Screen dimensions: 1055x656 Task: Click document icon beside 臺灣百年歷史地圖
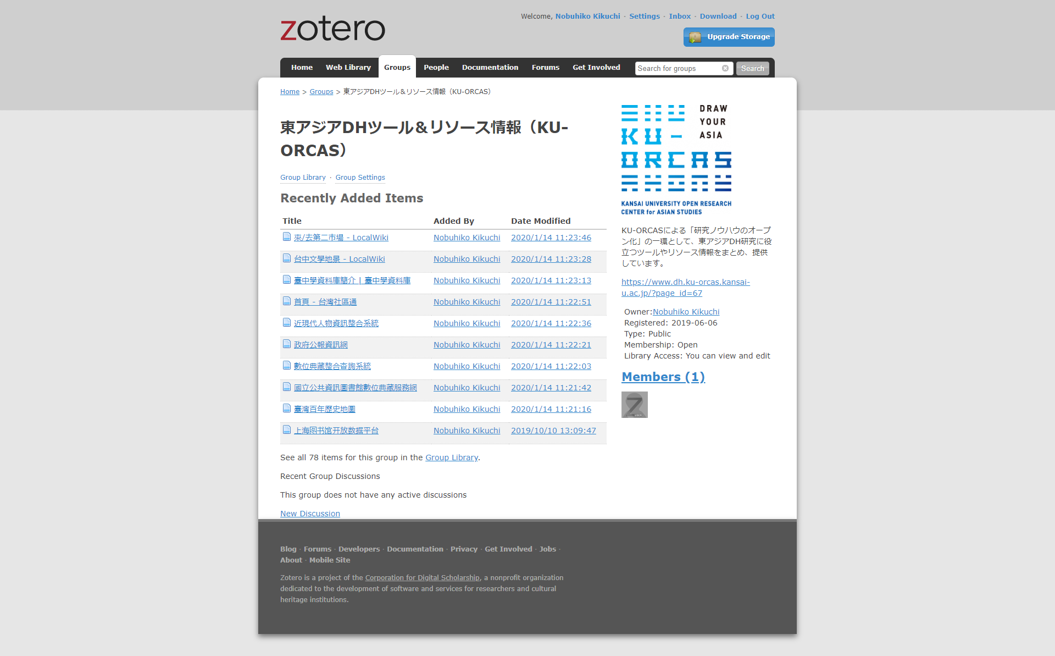287,409
